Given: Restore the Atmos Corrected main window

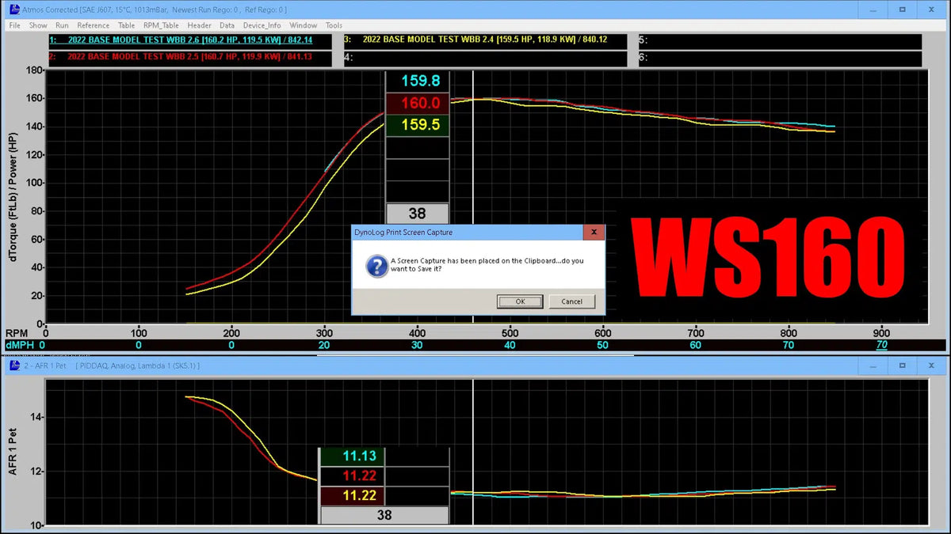Looking at the screenshot, I should tap(902, 9).
